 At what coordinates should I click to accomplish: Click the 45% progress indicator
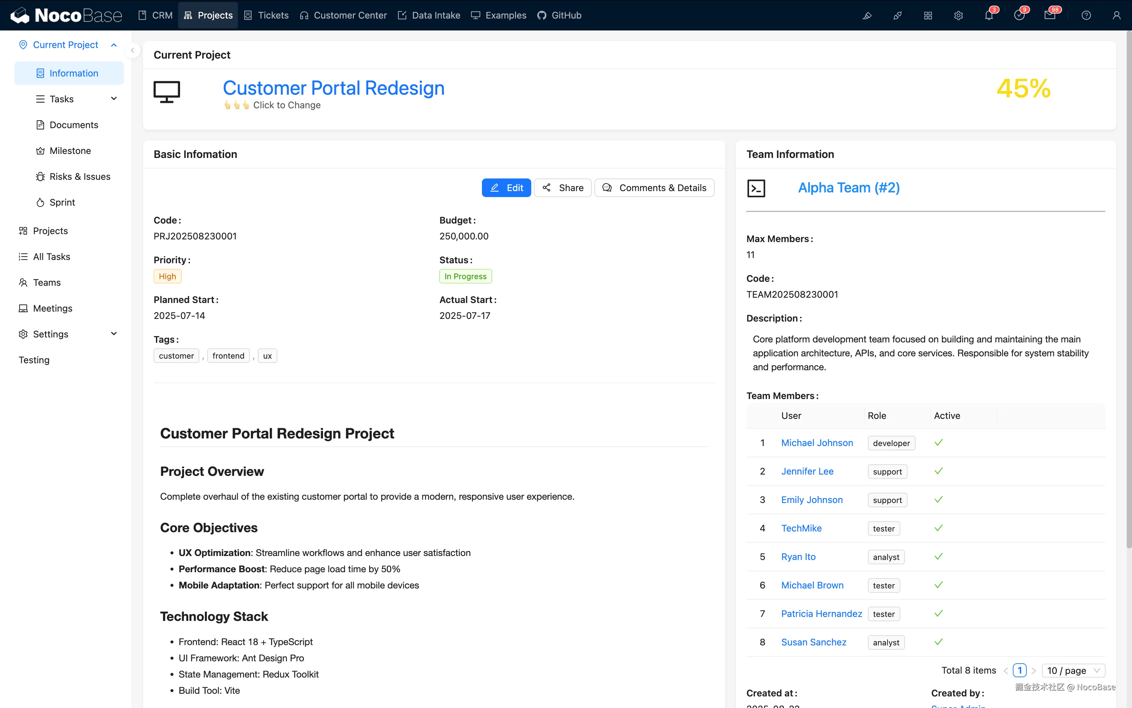coord(1023,88)
